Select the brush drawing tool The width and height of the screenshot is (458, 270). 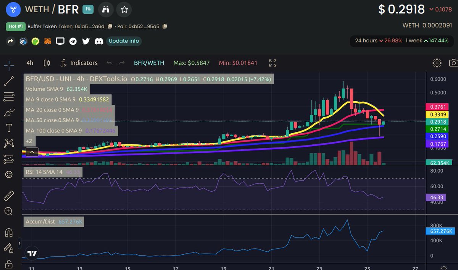(x=9, y=112)
